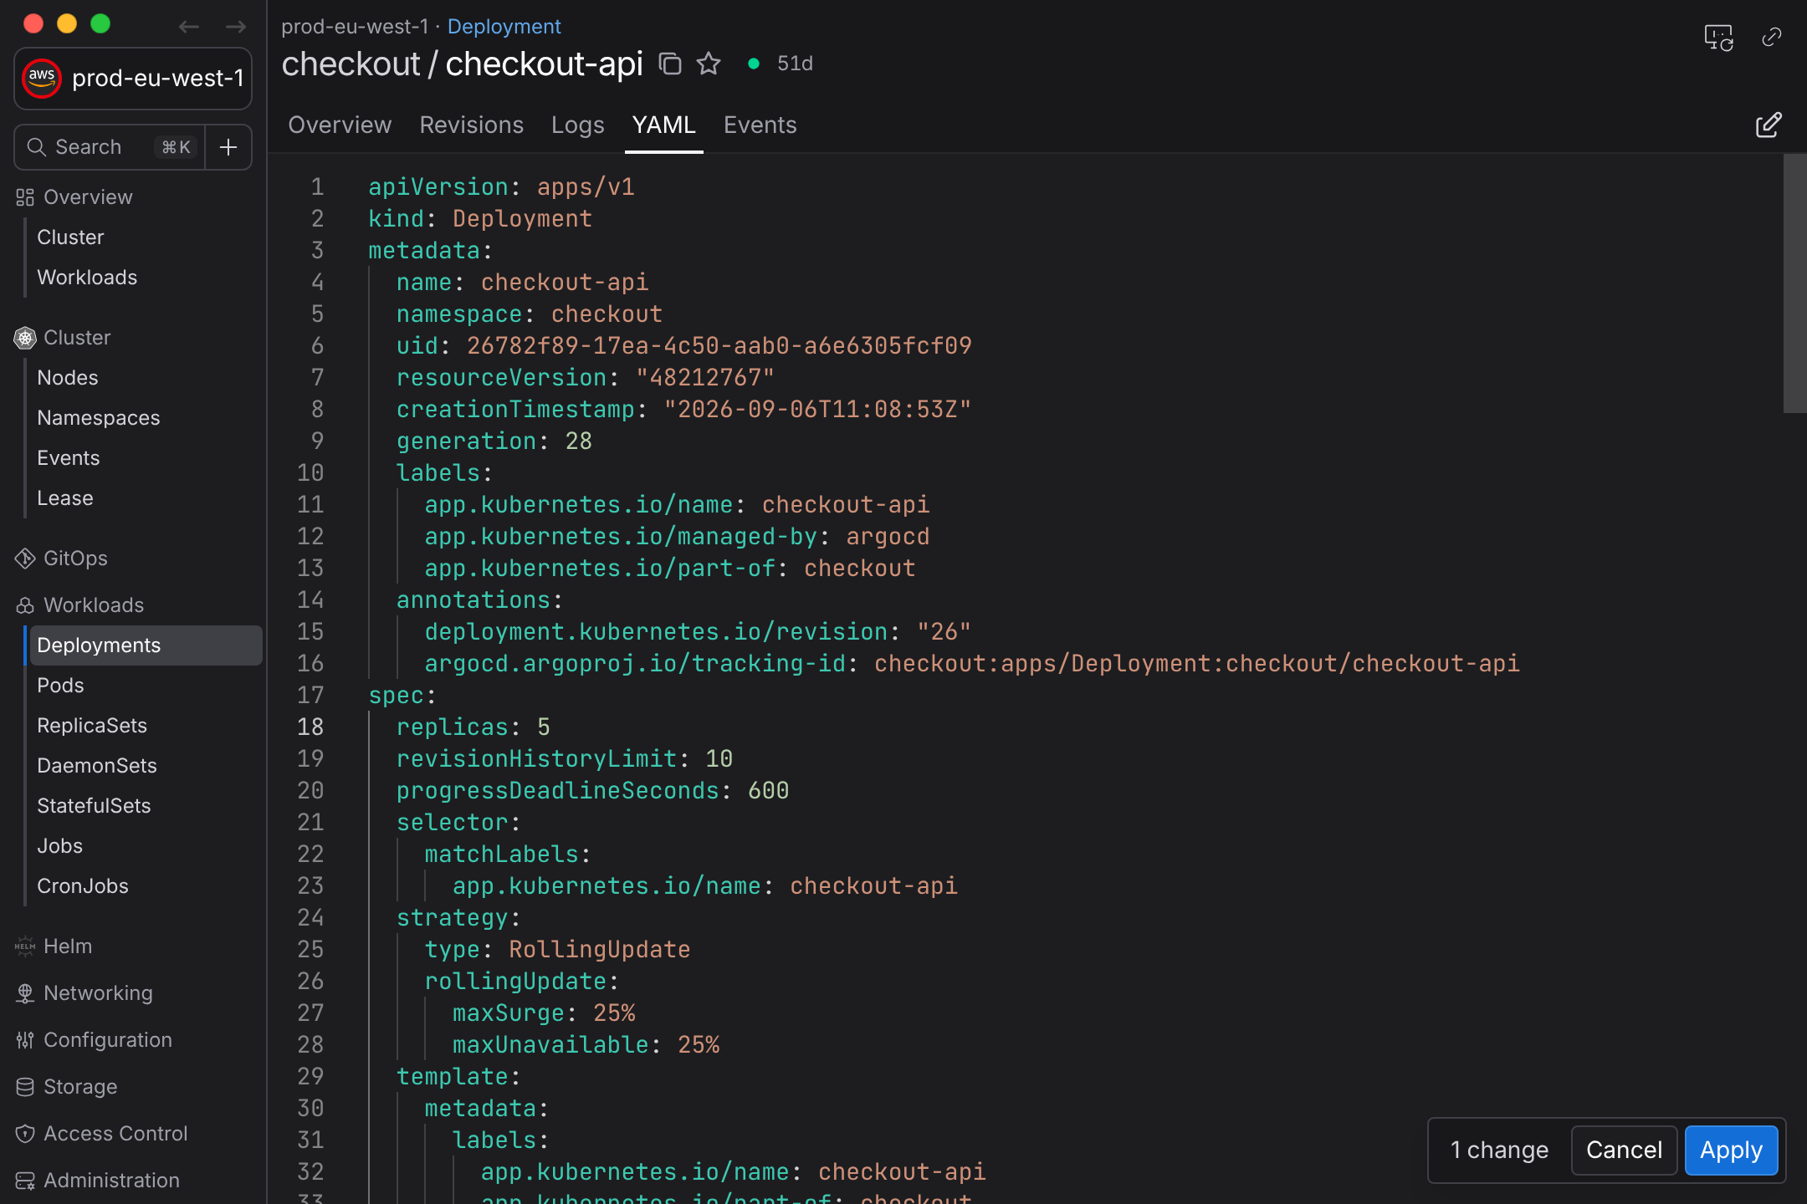Collapse the Cluster sidebar section header
This screenshot has height=1204, width=1807.
coord(77,338)
